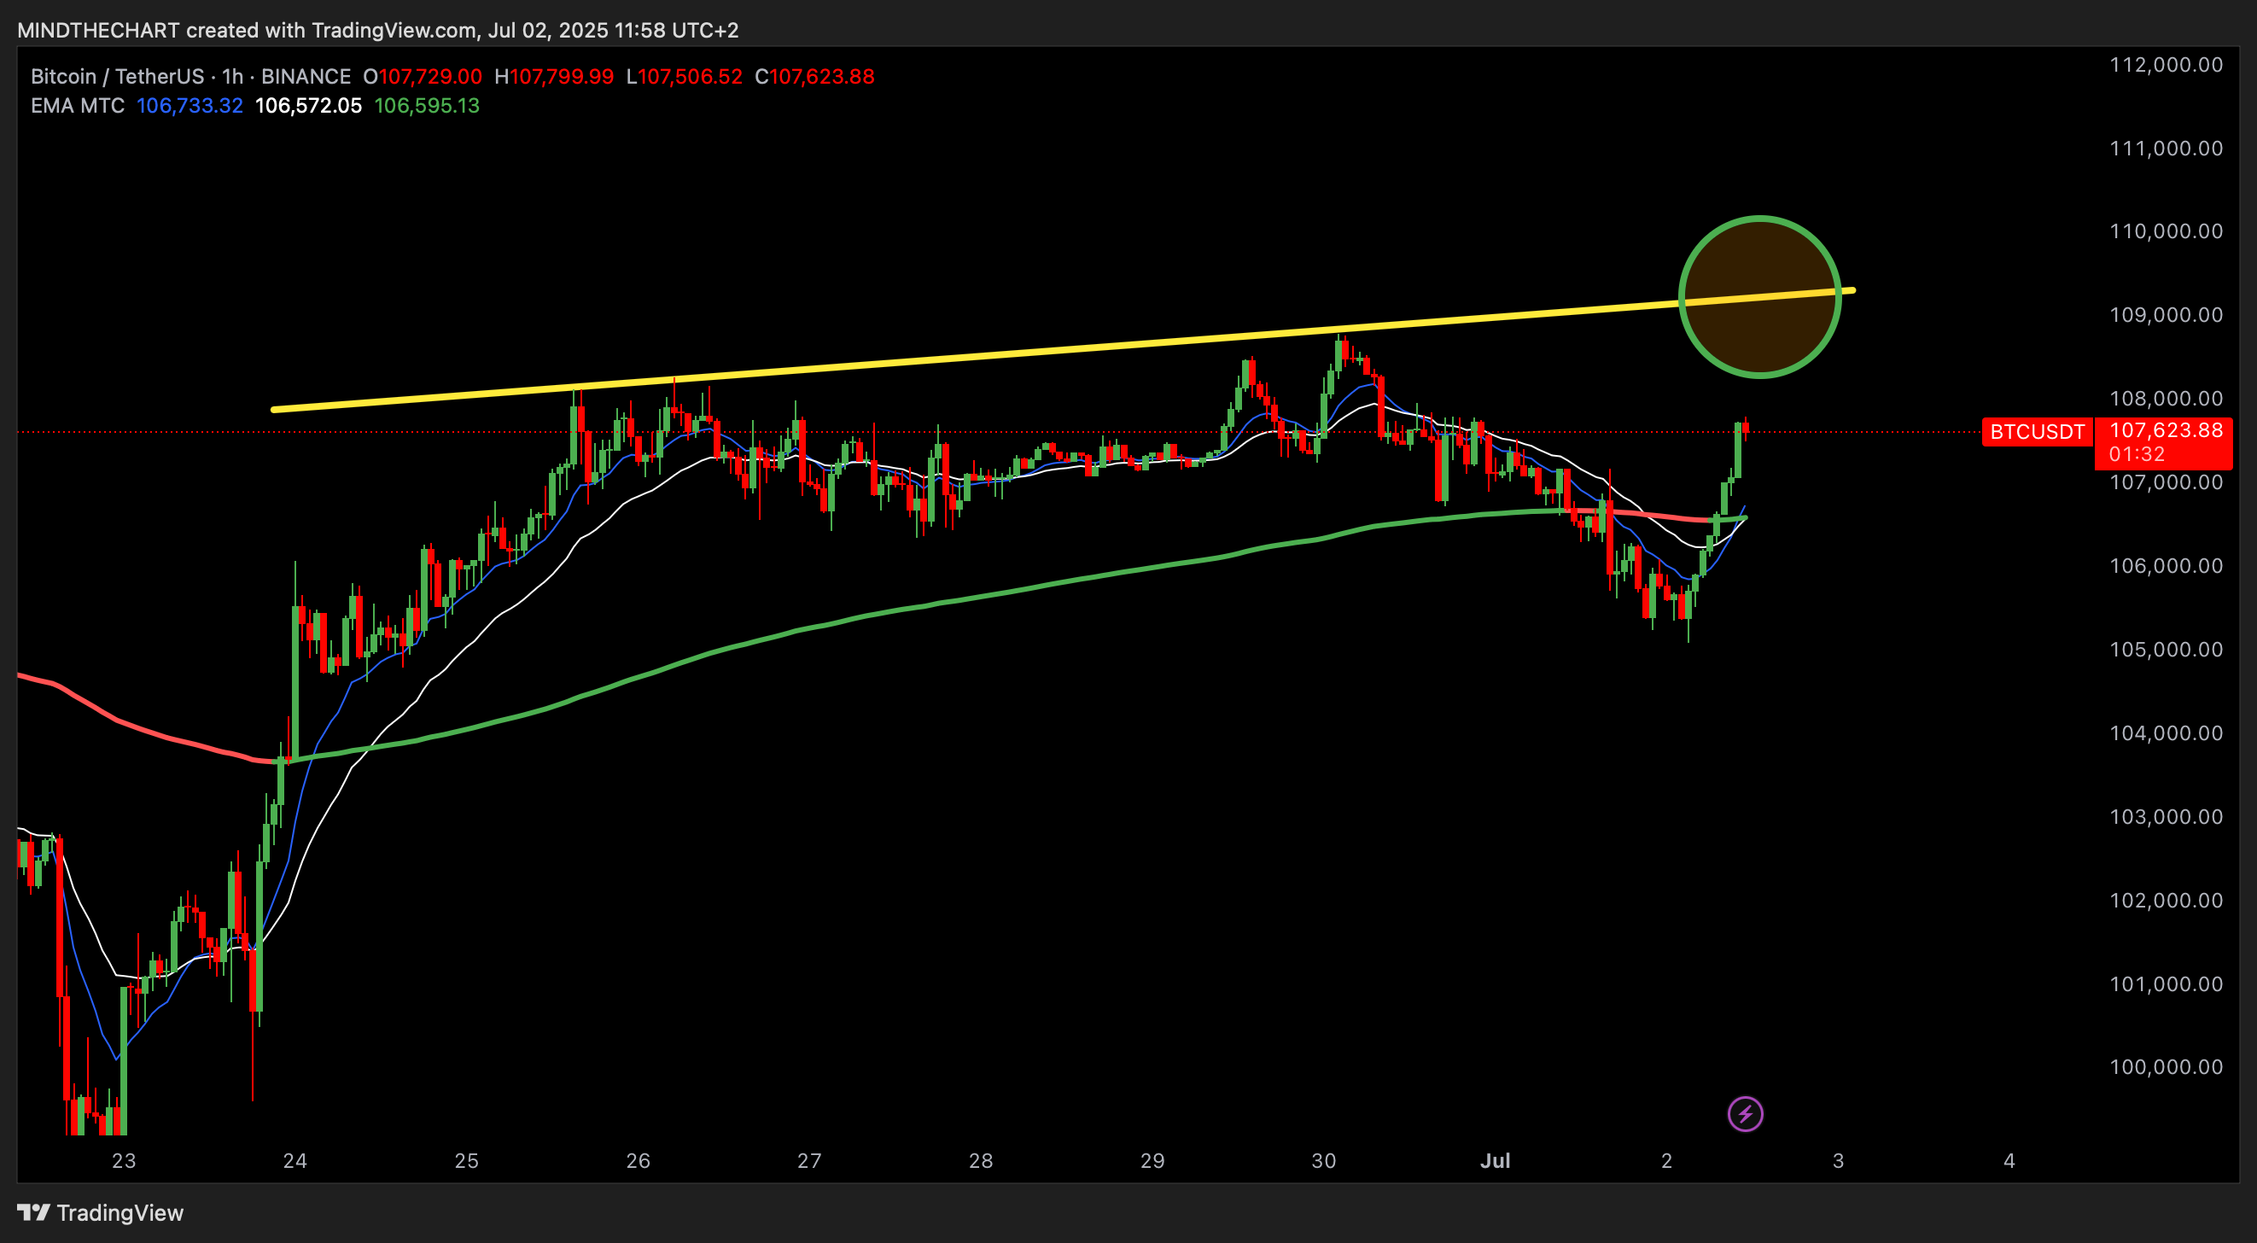Click the 110,000.00 price axis label
The image size is (2257, 1243).
point(2166,231)
